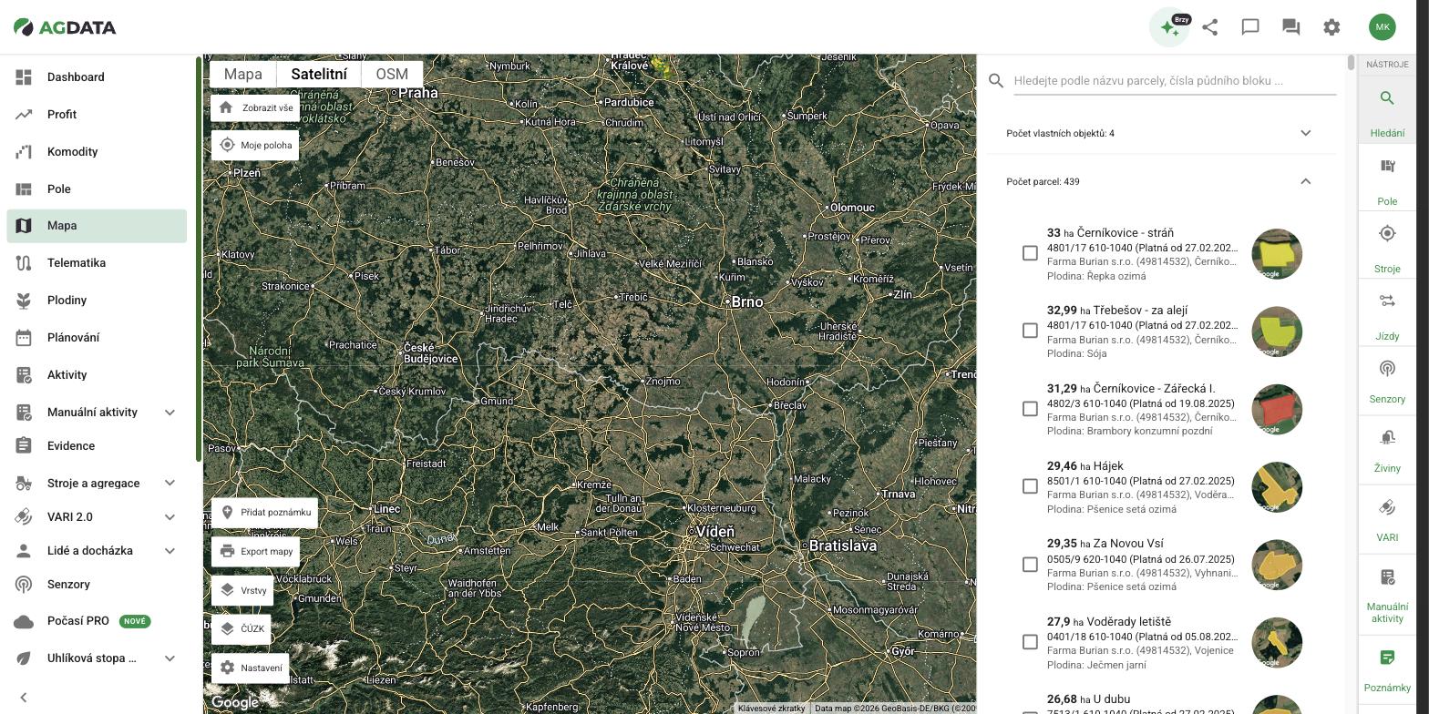
Task: Switch map to Mapa view
Action: click(x=243, y=75)
